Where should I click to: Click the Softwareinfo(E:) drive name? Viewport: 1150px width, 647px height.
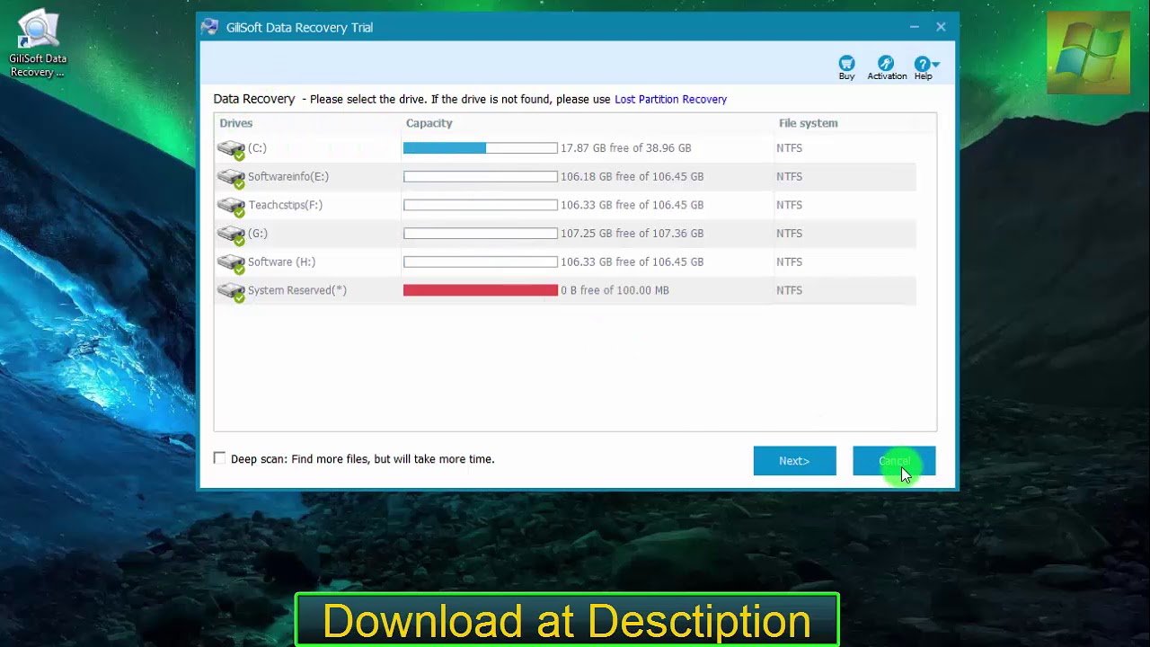(x=288, y=177)
